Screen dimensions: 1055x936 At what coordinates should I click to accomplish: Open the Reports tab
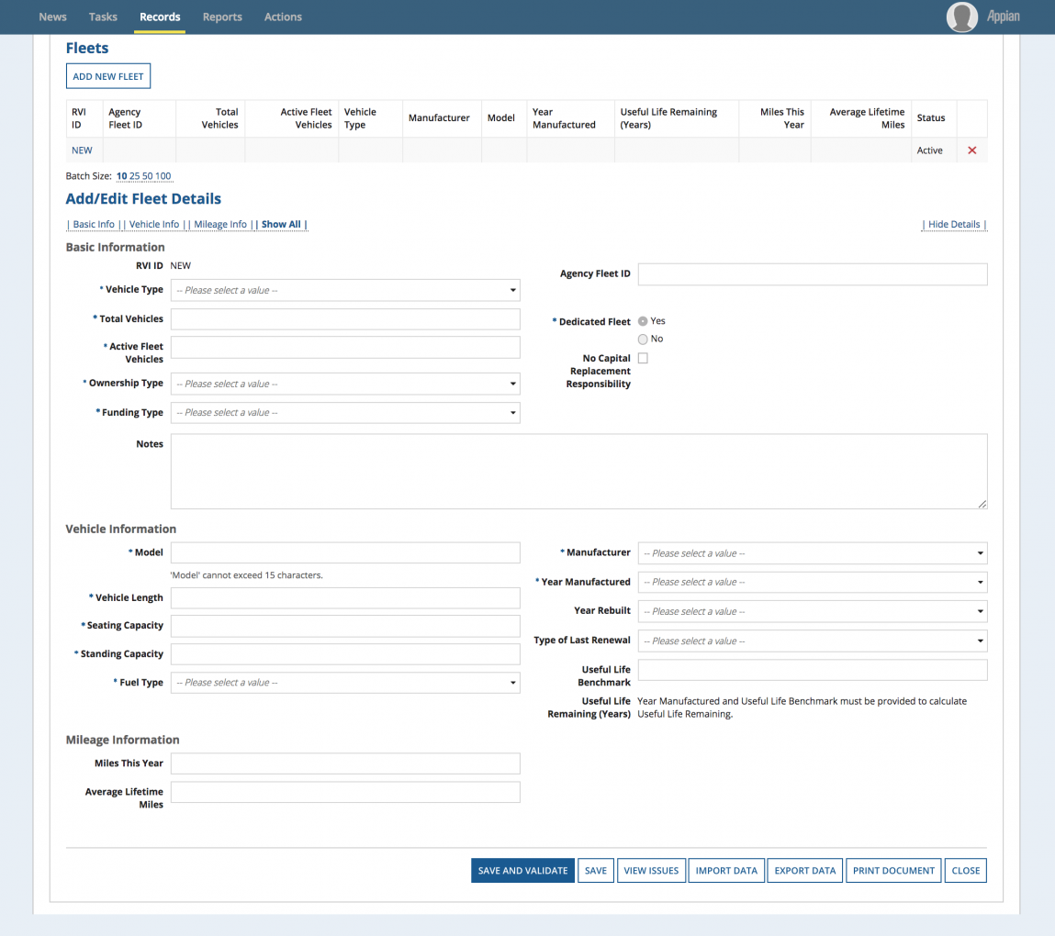[222, 17]
